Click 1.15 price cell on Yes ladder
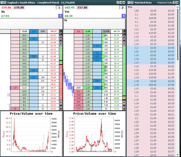This screenshot has height=157, width=181. pos(88,70)
